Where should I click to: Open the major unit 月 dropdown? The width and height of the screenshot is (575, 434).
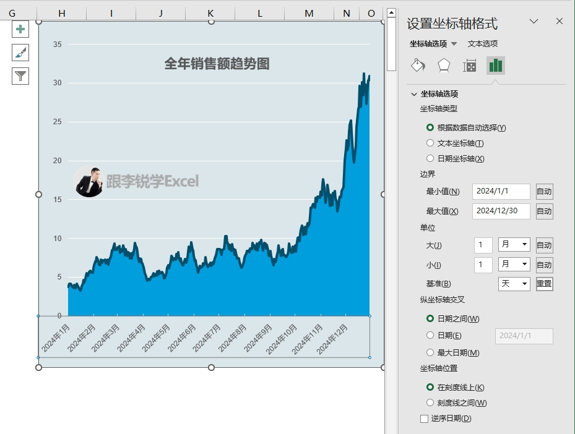coord(514,245)
